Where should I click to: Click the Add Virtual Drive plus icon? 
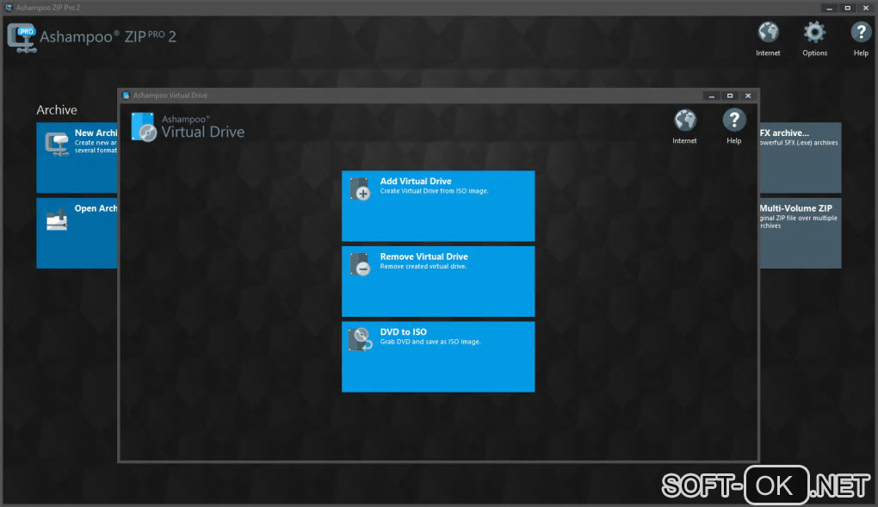click(360, 189)
